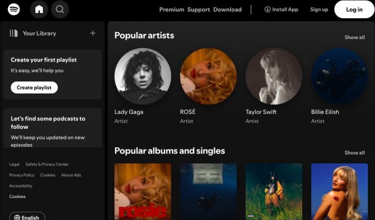The width and height of the screenshot is (375, 220).
Task: Open Taylor Swift artist photo
Action: (274, 76)
